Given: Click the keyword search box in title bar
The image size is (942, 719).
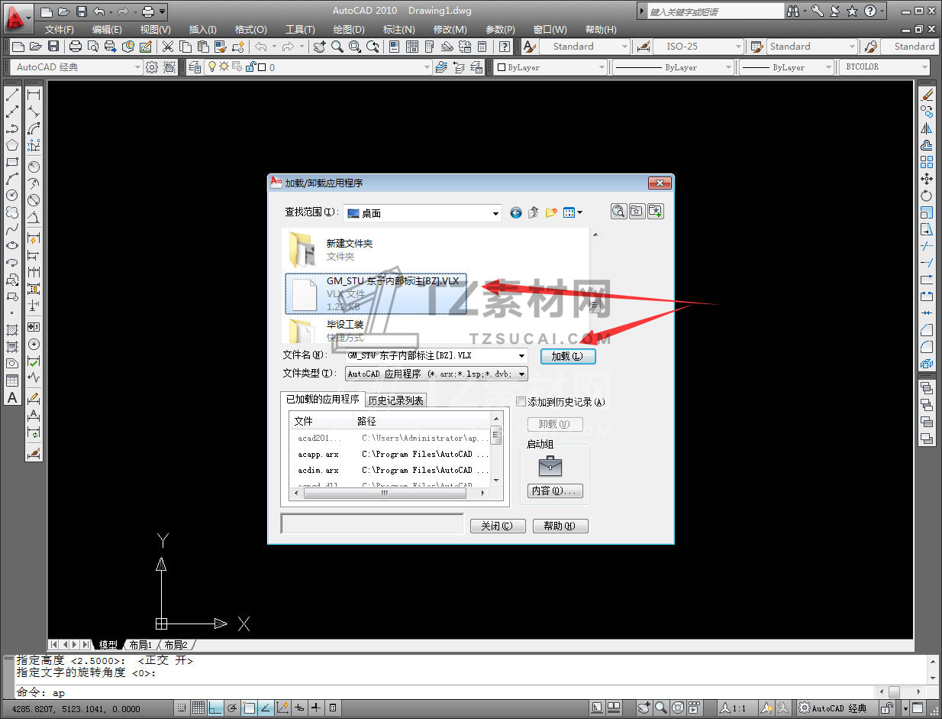Looking at the screenshot, I should pyautogui.click(x=715, y=11).
